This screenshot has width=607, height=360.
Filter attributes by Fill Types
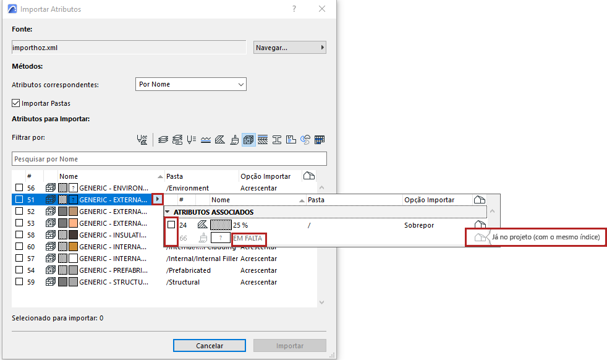[x=219, y=139]
